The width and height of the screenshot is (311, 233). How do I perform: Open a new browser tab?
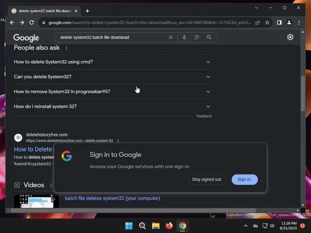(x=87, y=11)
